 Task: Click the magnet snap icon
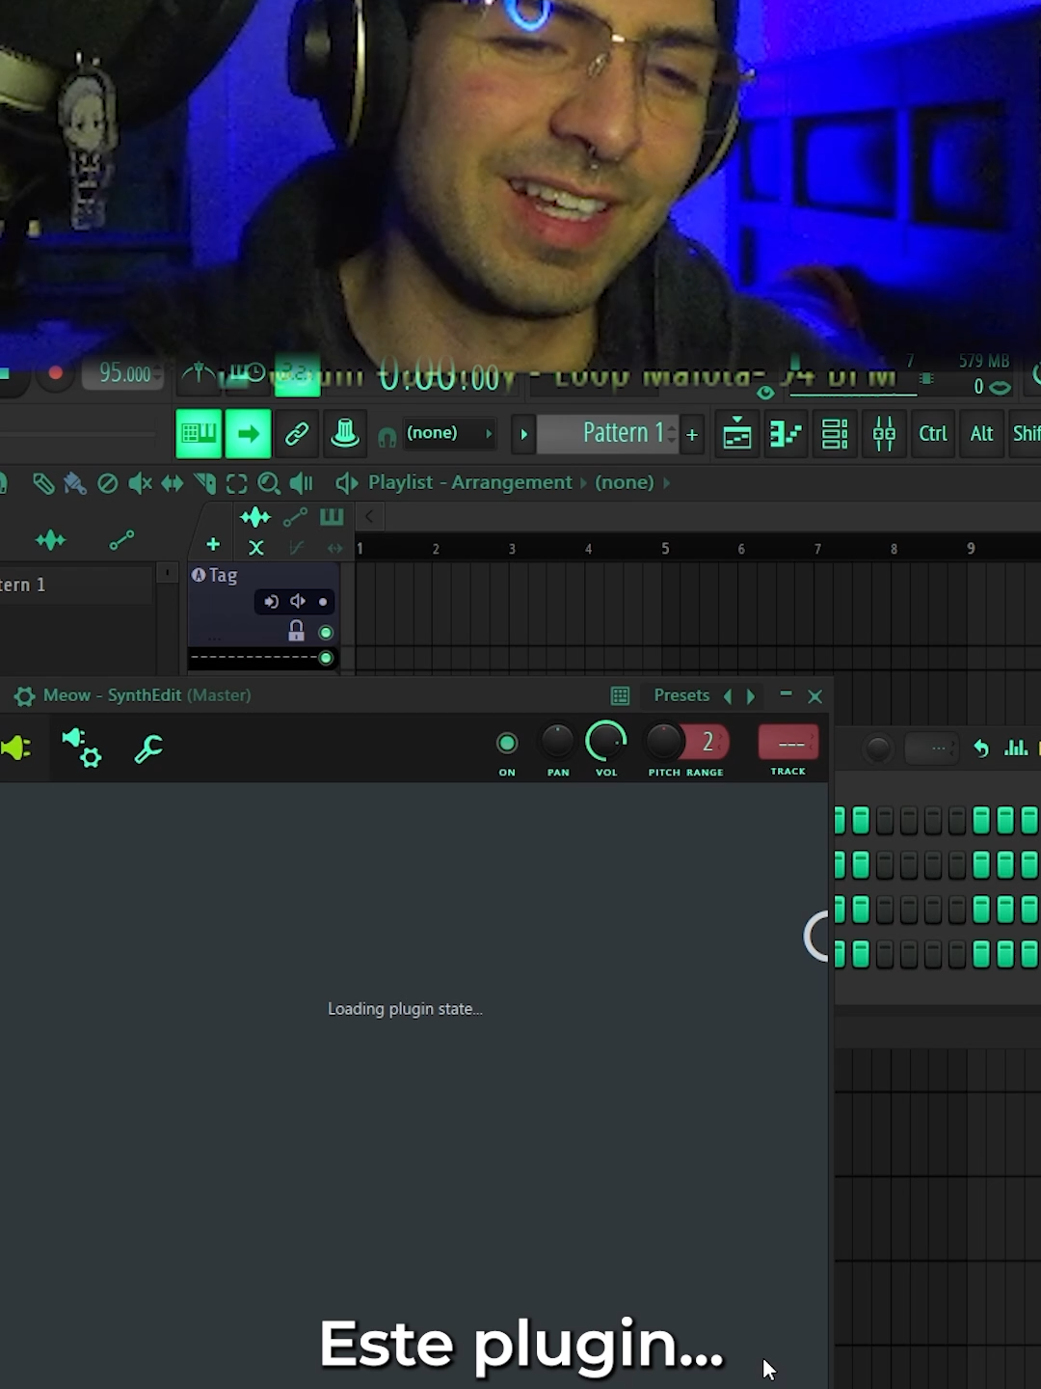[x=387, y=437]
